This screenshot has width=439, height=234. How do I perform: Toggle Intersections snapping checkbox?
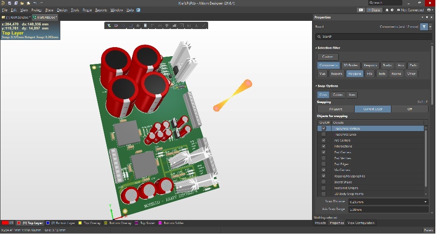coord(324,146)
